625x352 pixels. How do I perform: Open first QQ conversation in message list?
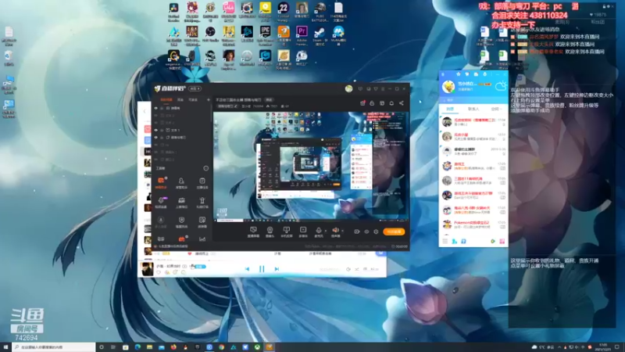[x=473, y=122]
